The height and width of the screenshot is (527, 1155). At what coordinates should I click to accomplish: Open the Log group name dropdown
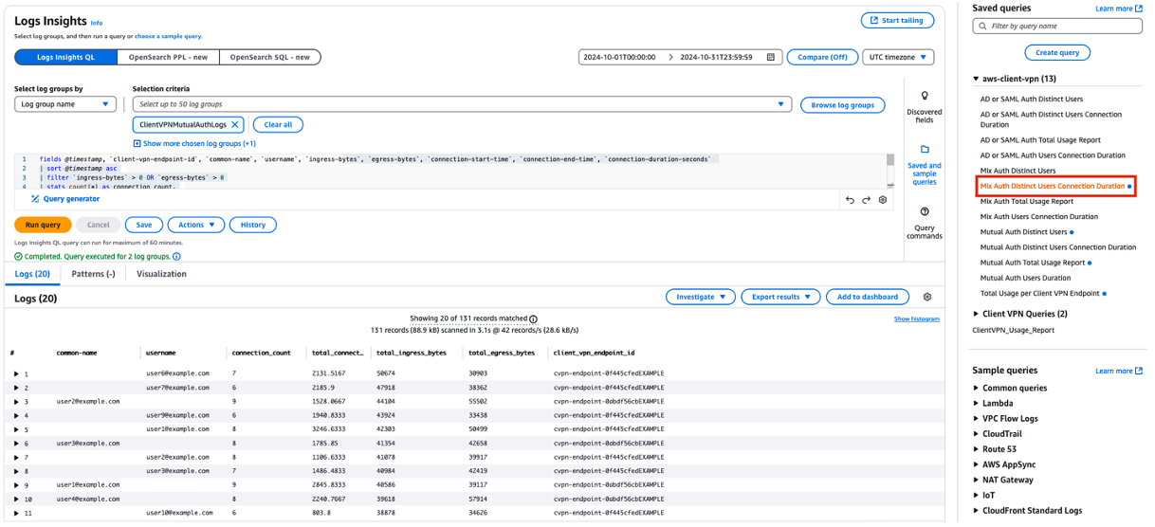click(x=65, y=104)
